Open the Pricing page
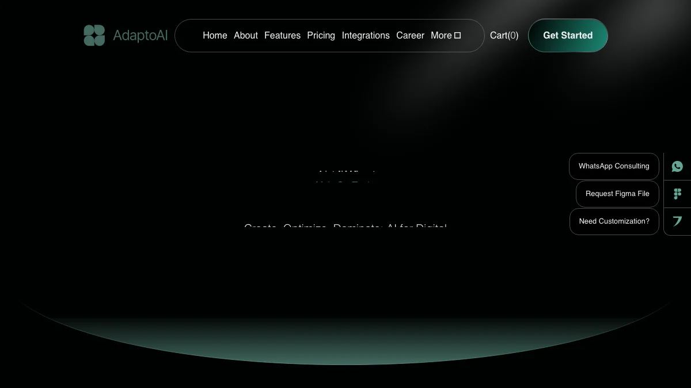The image size is (691, 388). pos(321,36)
